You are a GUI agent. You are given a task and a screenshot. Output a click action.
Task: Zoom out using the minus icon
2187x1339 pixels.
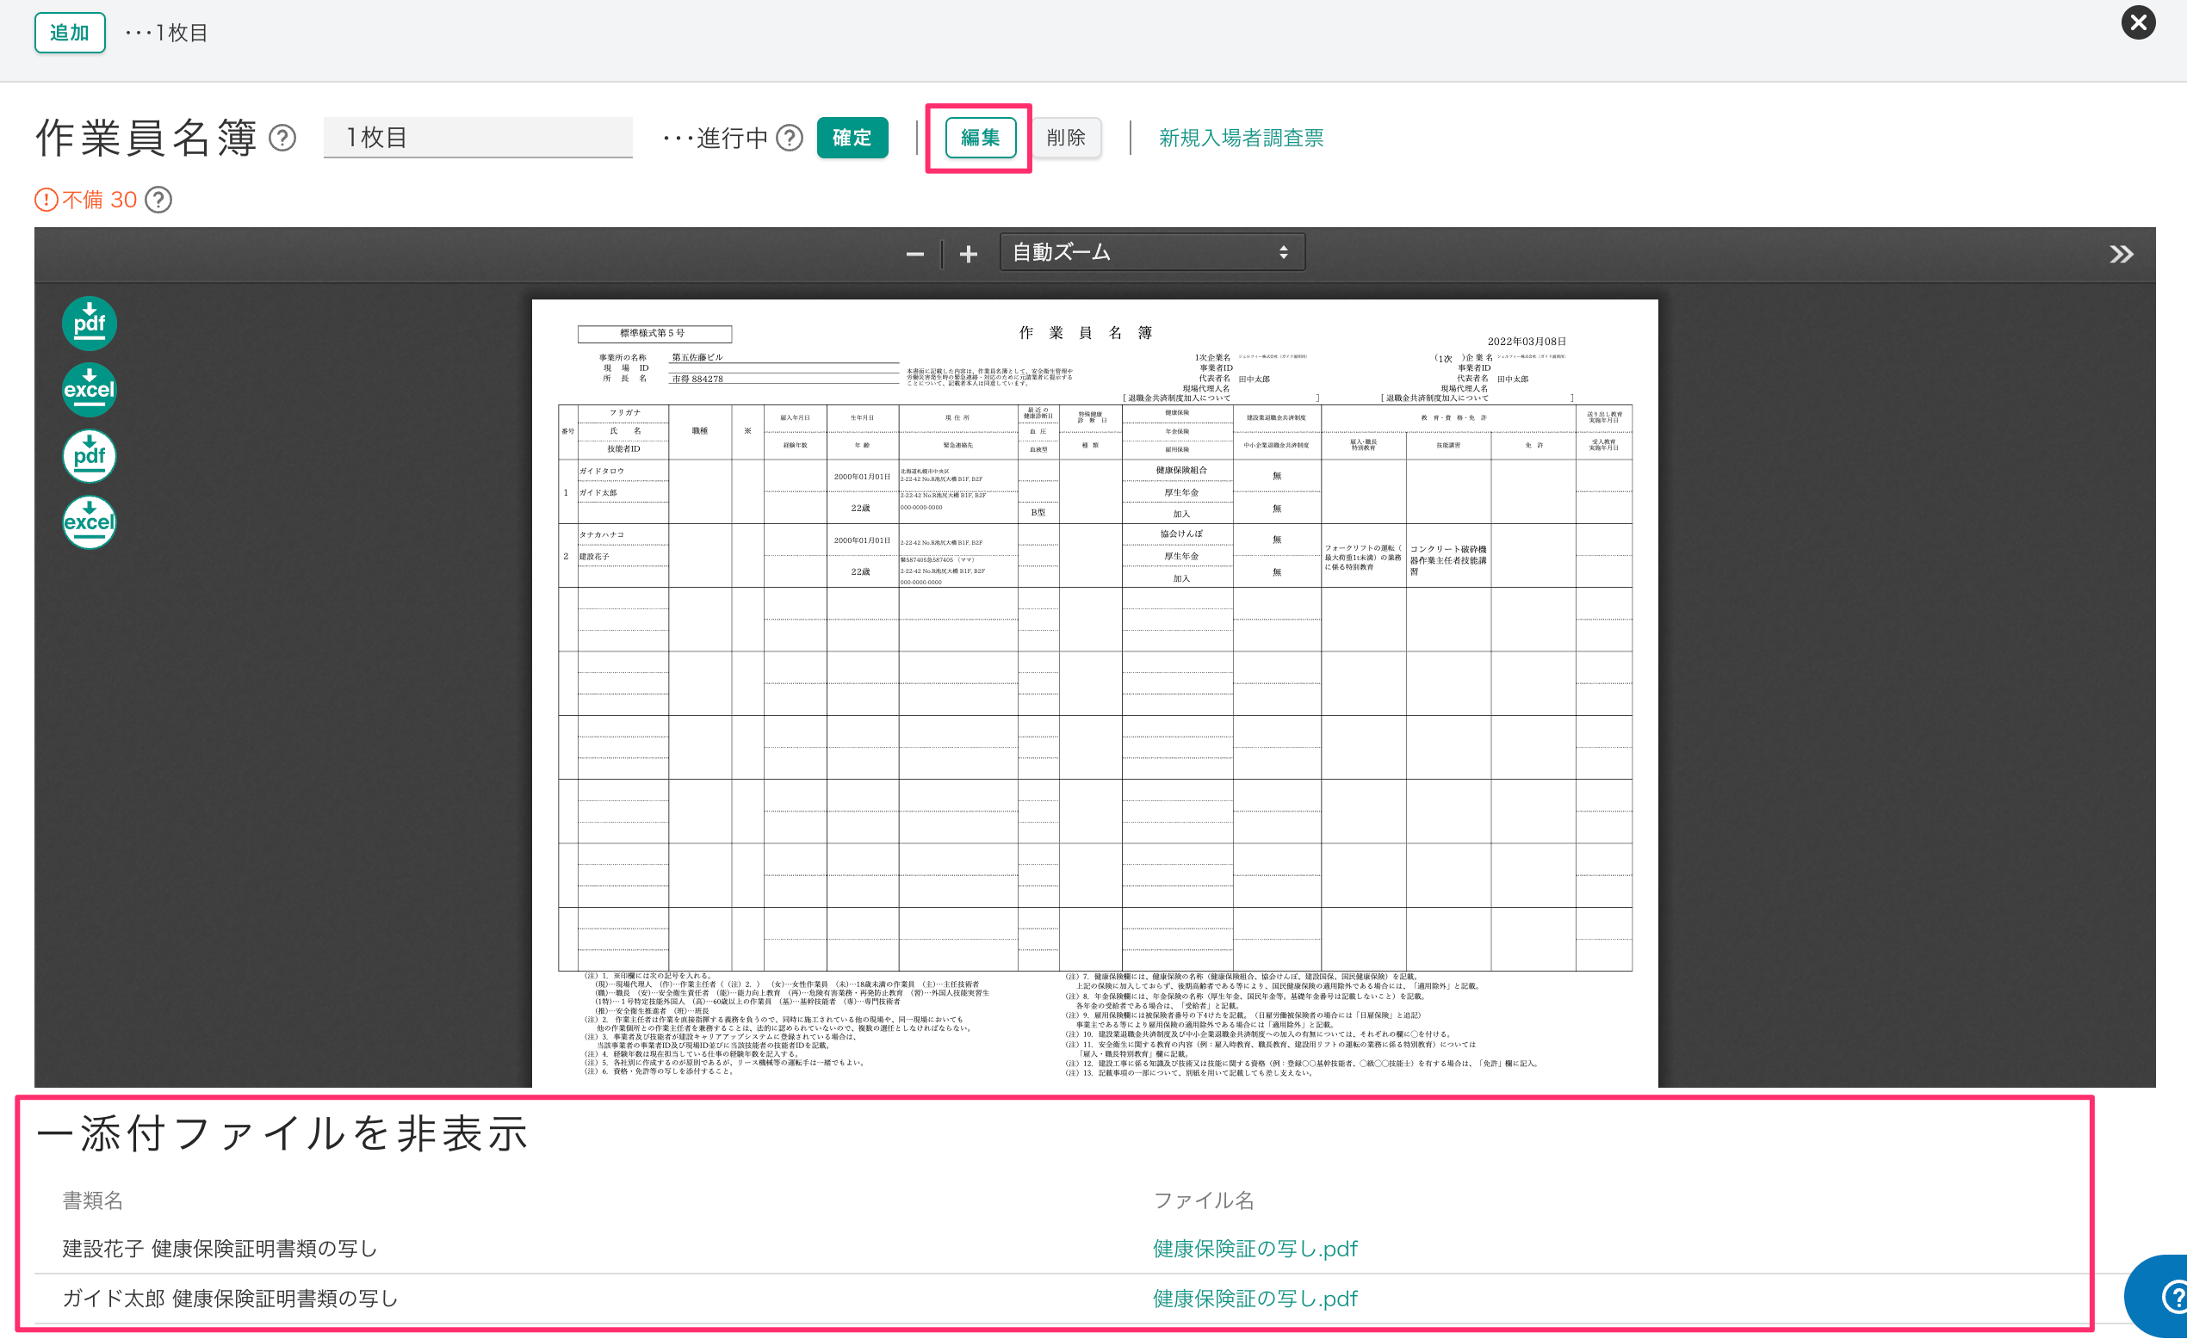coord(915,253)
